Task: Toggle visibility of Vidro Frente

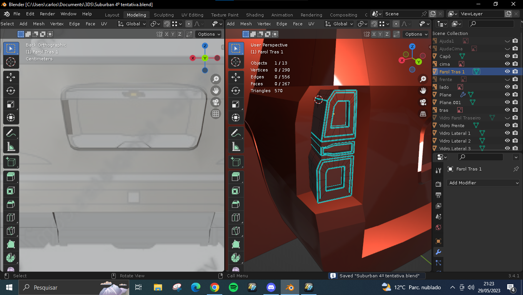Action: point(507,126)
